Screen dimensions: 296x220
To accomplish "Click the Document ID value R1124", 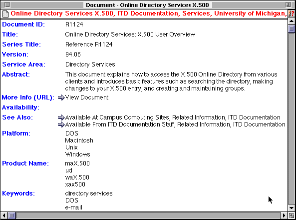I will point(74,24).
